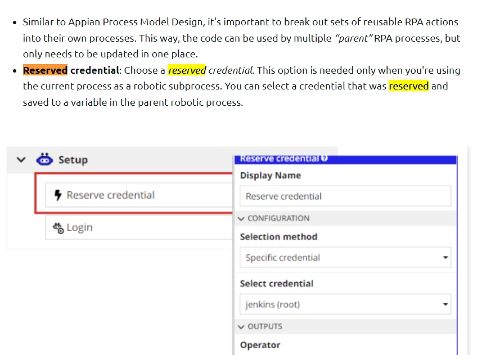
Task: Click the robot icon beside Setup
Action: 44,159
